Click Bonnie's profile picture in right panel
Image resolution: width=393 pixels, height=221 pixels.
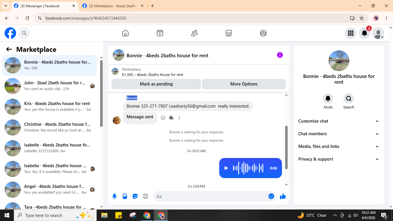[x=339, y=61]
